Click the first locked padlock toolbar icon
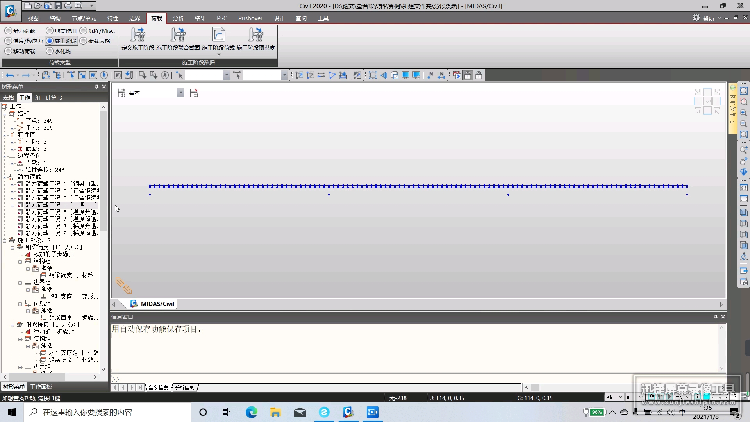750x422 pixels. coord(468,75)
